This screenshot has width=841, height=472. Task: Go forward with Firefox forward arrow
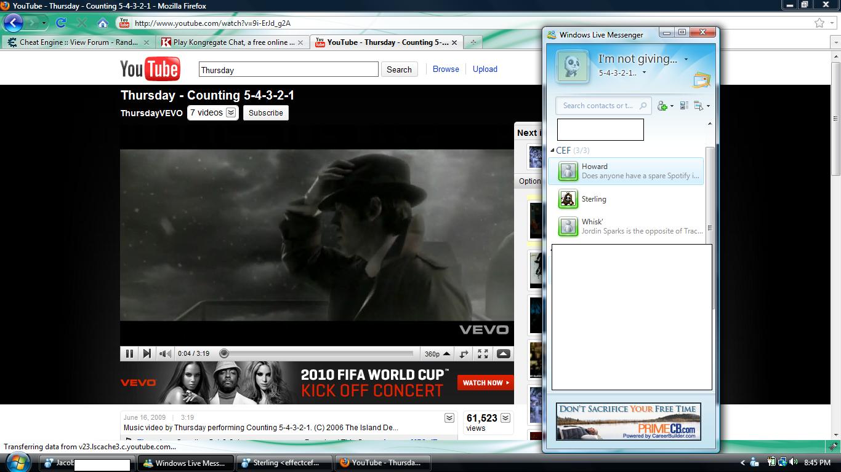(32, 23)
